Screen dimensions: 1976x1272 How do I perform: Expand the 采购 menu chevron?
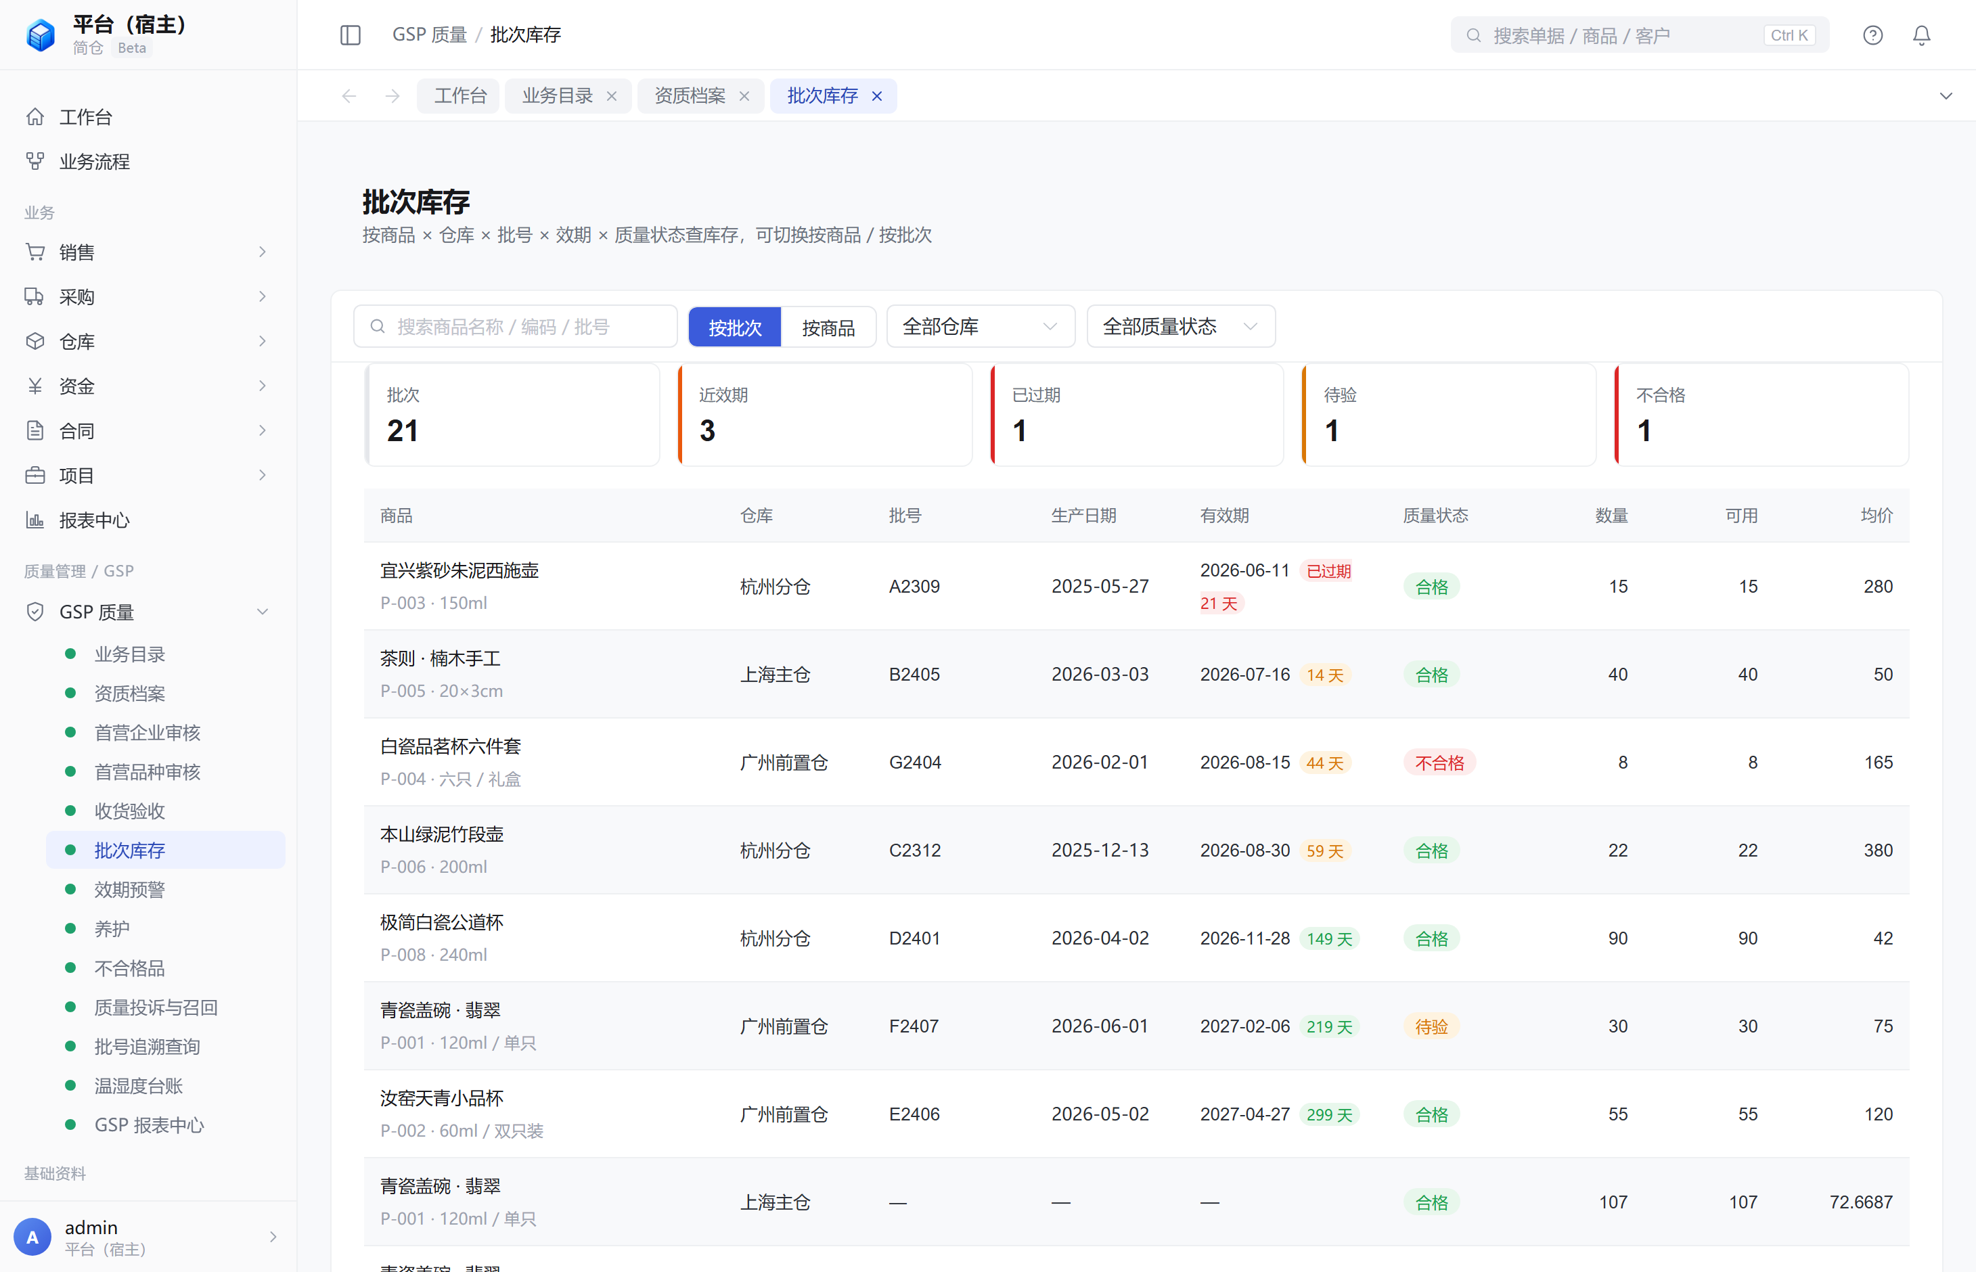(263, 296)
